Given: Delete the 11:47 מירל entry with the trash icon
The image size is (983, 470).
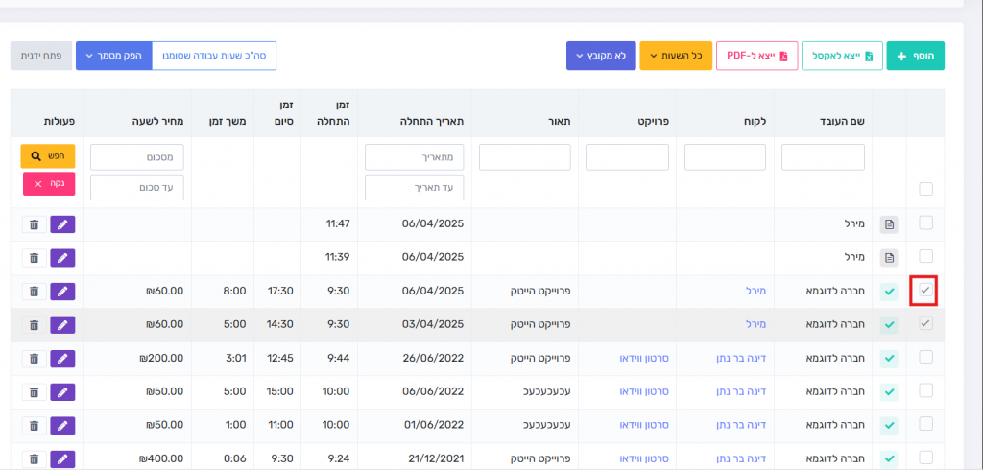Looking at the screenshot, I should 35,224.
